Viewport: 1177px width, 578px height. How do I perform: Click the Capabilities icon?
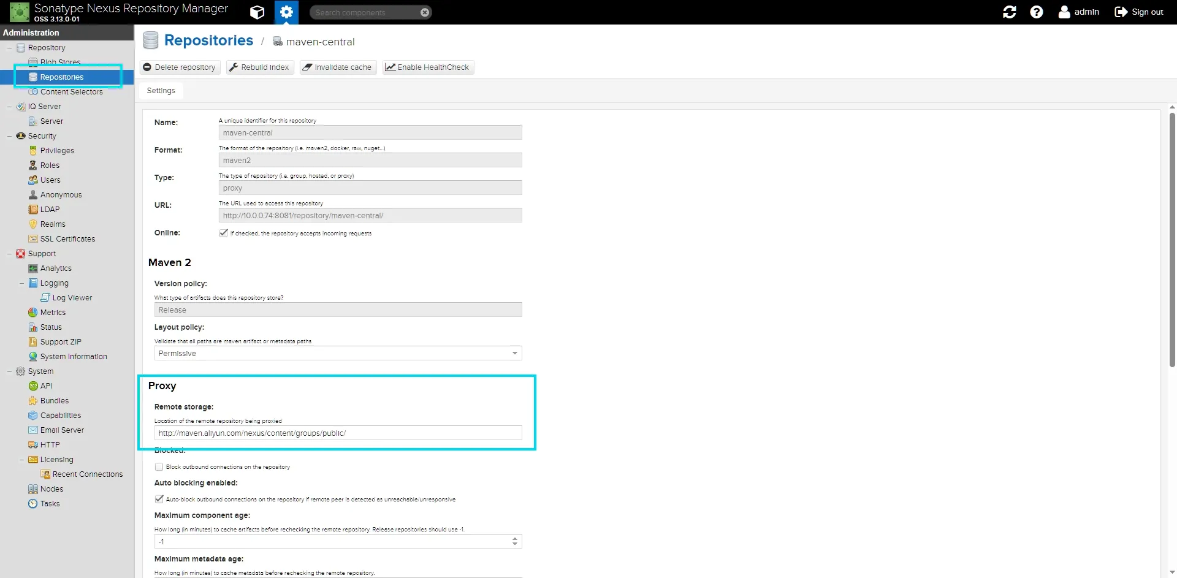point(33,416)
